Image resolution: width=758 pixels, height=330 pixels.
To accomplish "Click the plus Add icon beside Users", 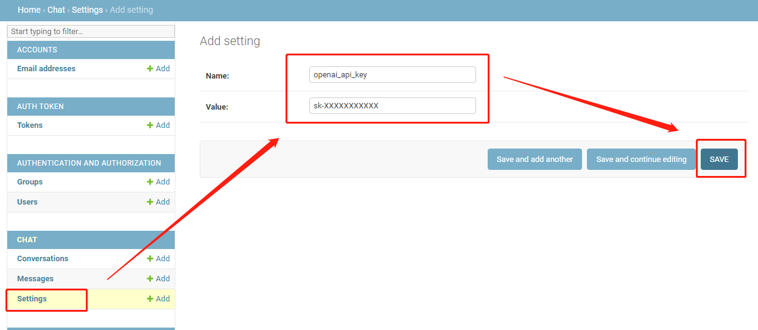I will [150, 202].
